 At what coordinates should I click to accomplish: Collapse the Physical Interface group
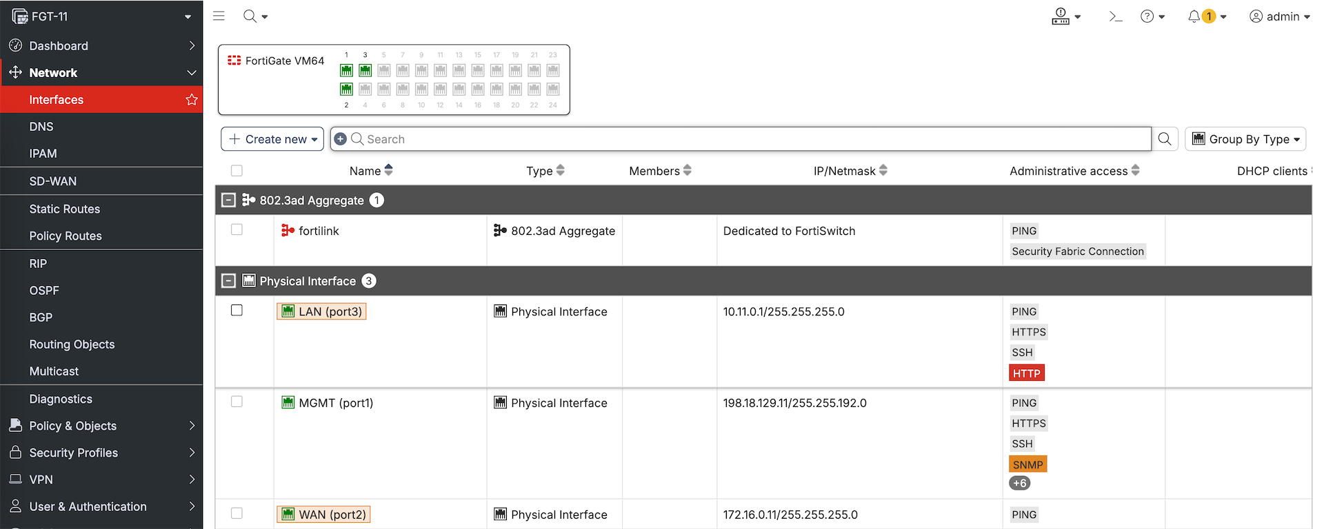[228, 281]
